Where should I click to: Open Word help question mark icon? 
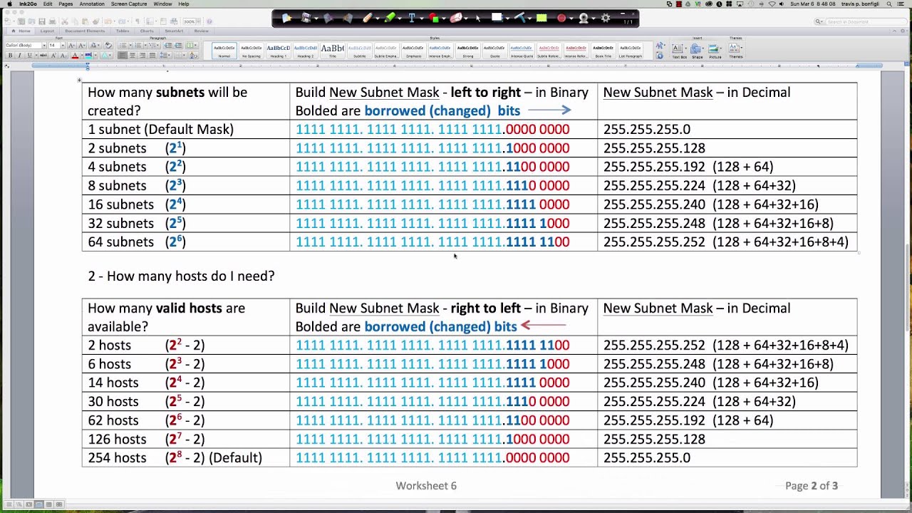pos(209,21)
